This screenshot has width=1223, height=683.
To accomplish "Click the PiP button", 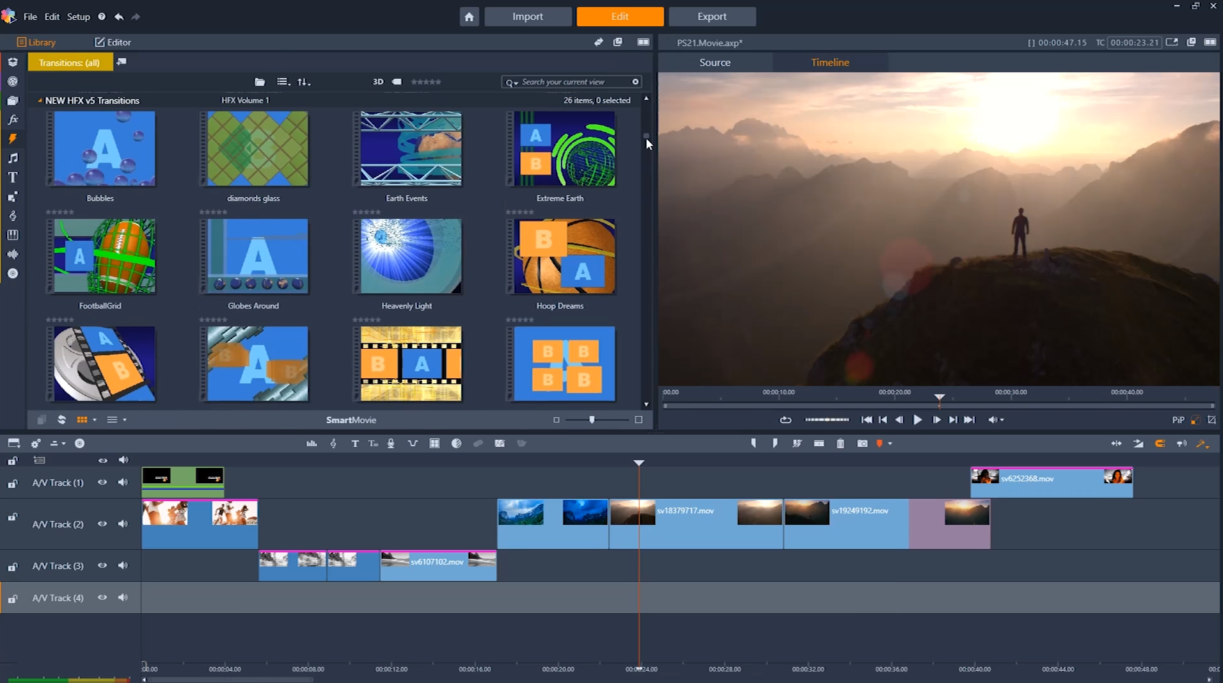I will [1178, 420].
